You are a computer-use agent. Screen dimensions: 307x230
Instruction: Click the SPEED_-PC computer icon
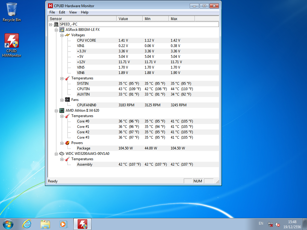[56, 24]
